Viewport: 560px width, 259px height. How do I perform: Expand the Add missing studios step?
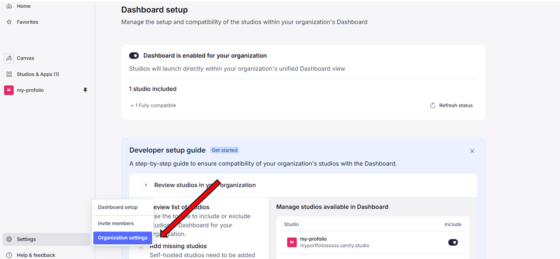point(178,246)
